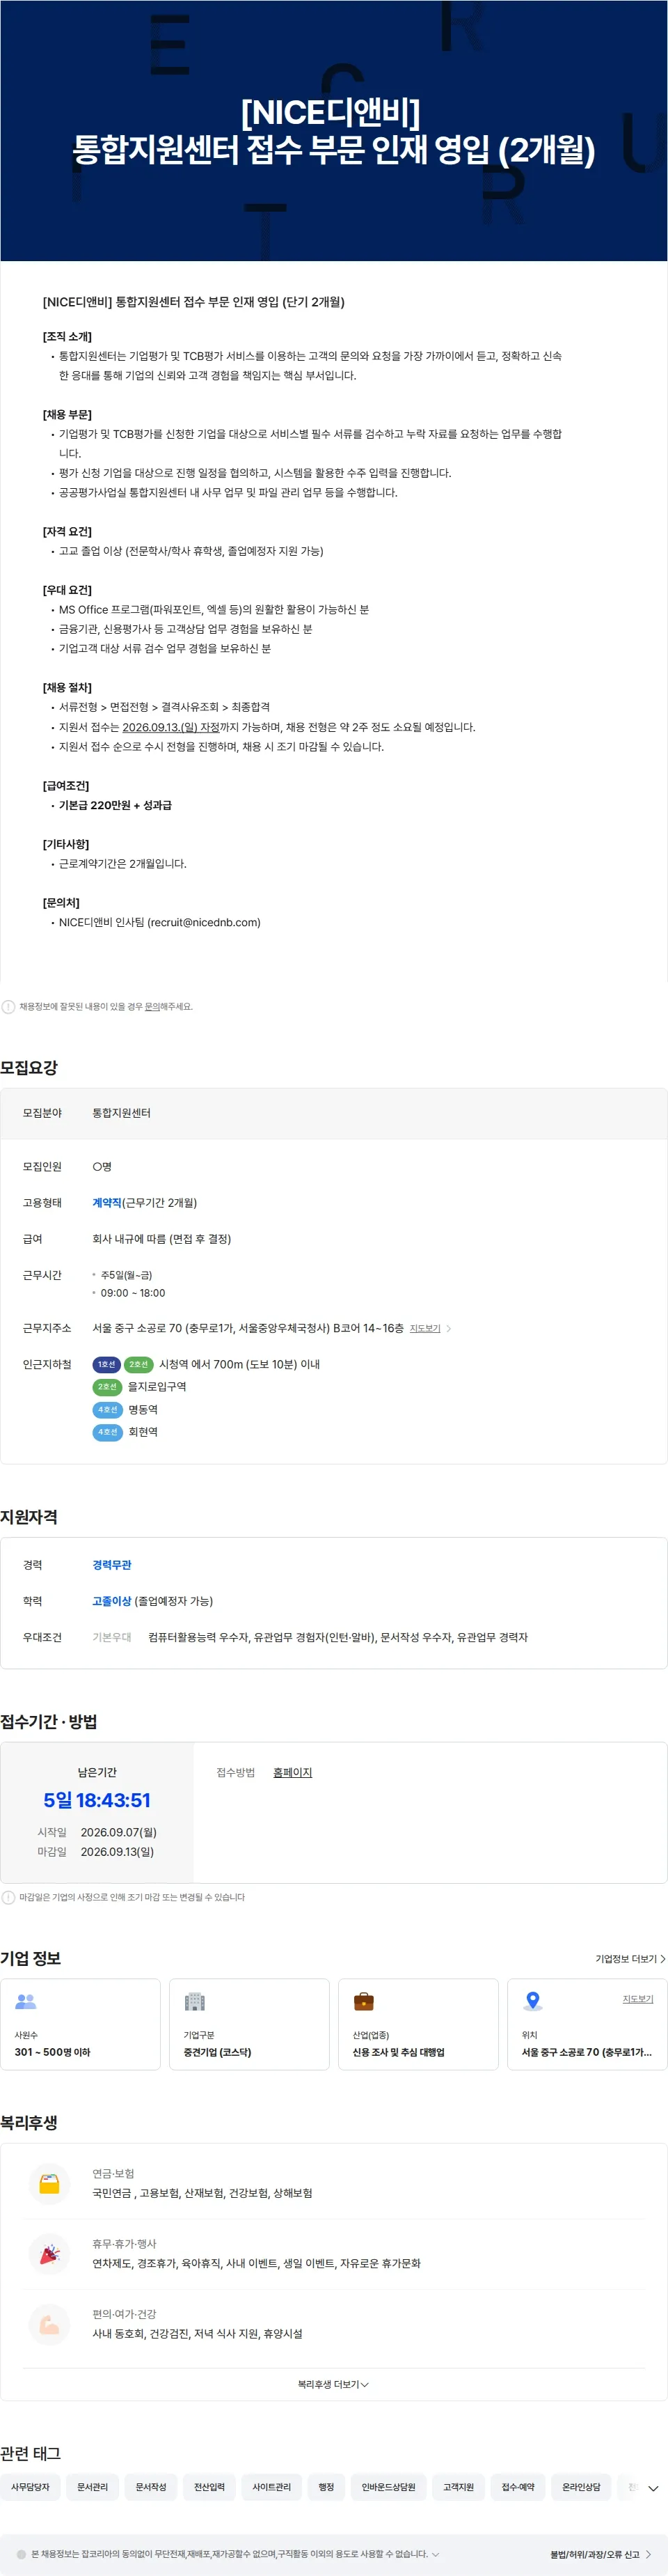Click the info icon by 마감일 notice
The height and width of the screenshot is (2576, 668).
click(x=8, y=1897)
